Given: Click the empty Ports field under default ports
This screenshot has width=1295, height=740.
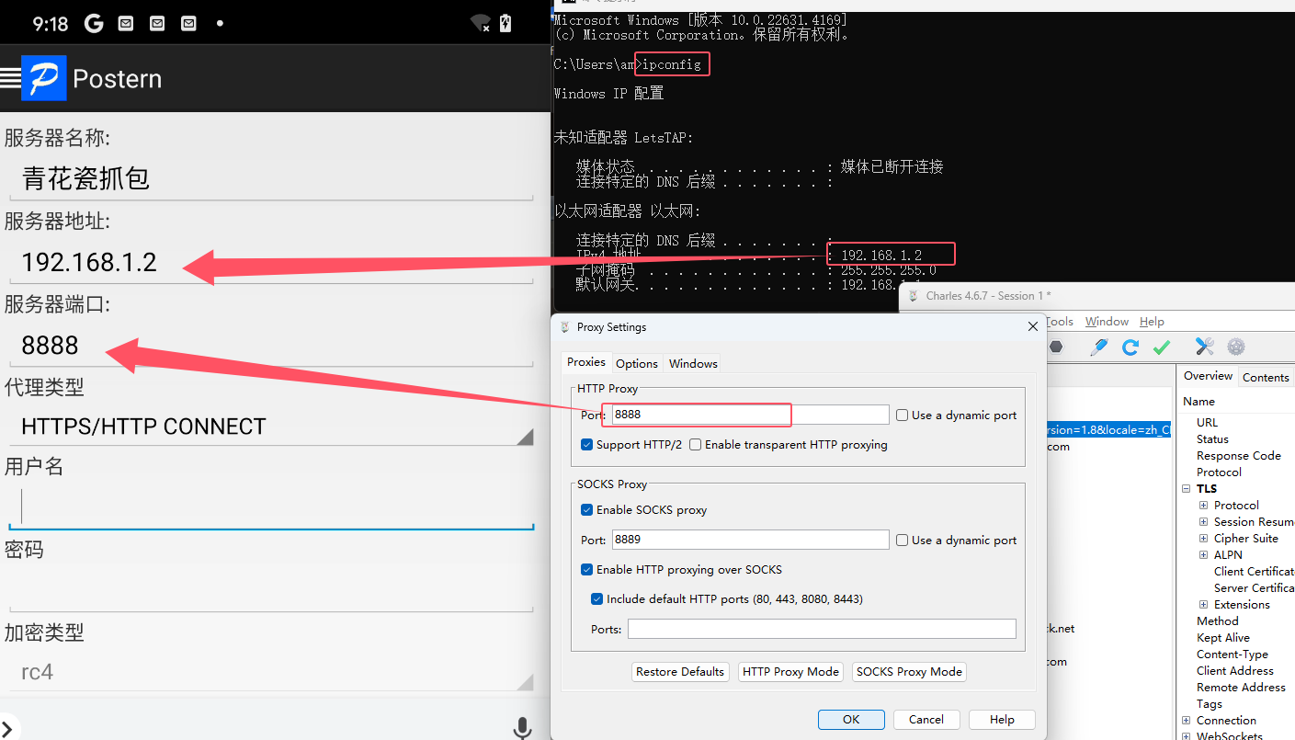Looking at the screenshot, I should point(822,629).
